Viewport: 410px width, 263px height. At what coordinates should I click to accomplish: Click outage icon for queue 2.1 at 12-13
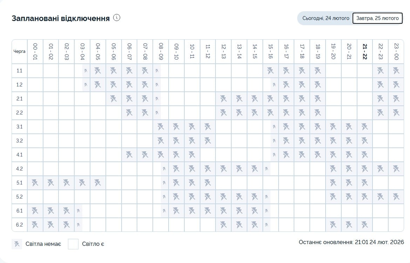(x=223, y=98)
